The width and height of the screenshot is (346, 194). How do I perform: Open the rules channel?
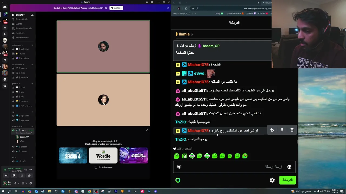click(22, 54)
